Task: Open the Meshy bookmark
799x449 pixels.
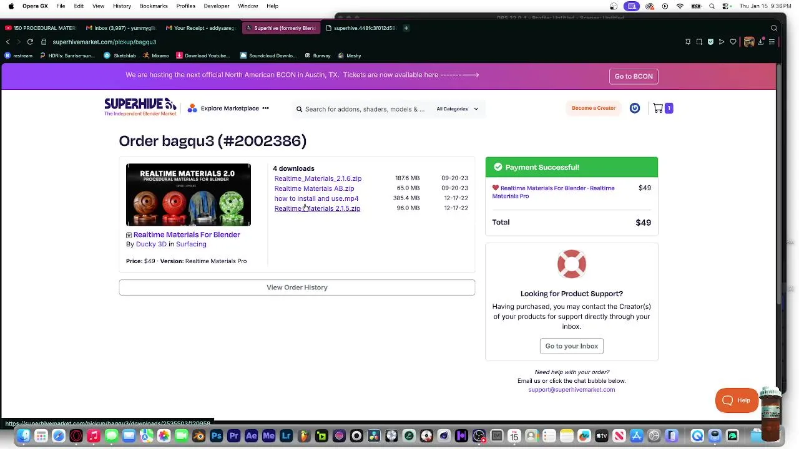Action: tap(350, 56)
